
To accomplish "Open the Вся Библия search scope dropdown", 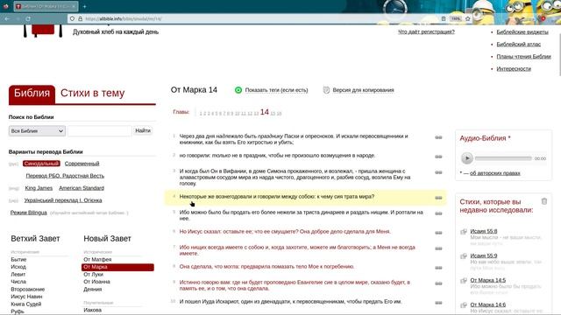I will 37,131.
